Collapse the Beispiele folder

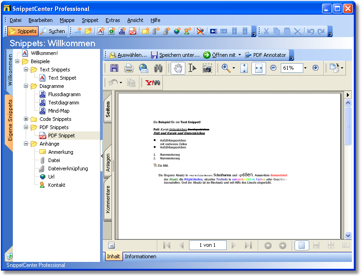pos(17,61)
